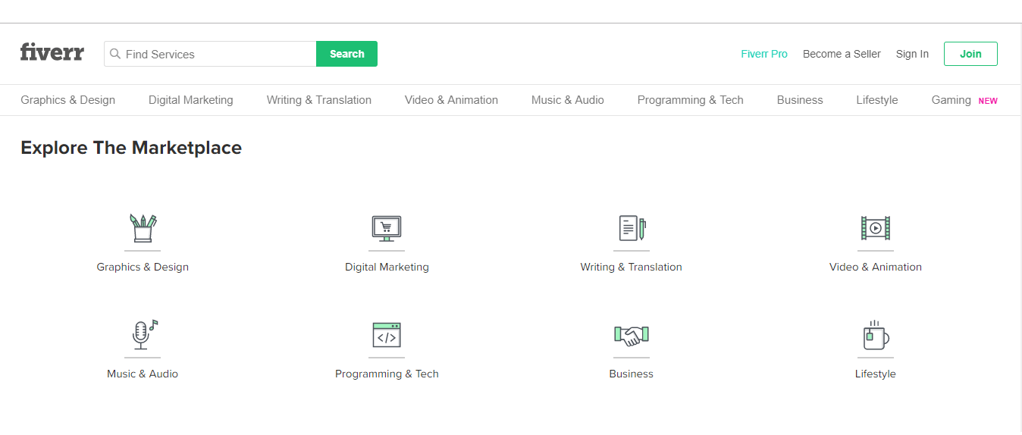1022x435 pixels.
Task: Click the monitor cart Digital Marketing icon
Action: click(387, 229)
